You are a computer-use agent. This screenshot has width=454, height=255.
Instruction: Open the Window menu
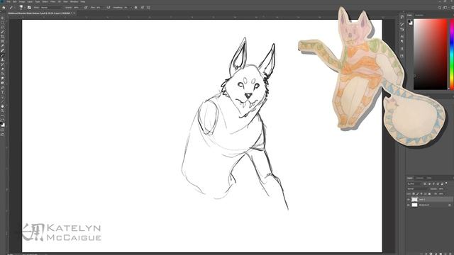click(x=74, y=1)
